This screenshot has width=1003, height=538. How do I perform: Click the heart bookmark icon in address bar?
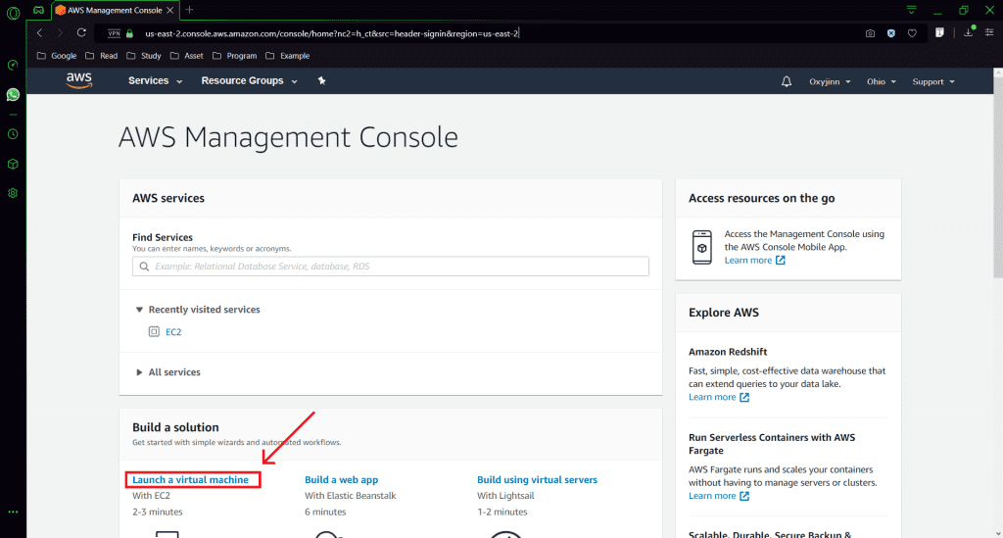tap(912, 33)
